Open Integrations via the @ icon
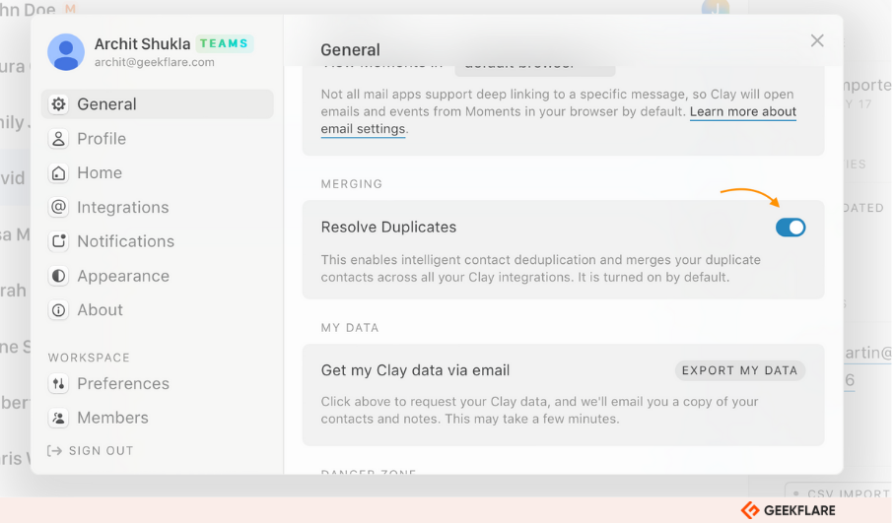The width and height of the screenshot is (894, 524). coord(59,207)
